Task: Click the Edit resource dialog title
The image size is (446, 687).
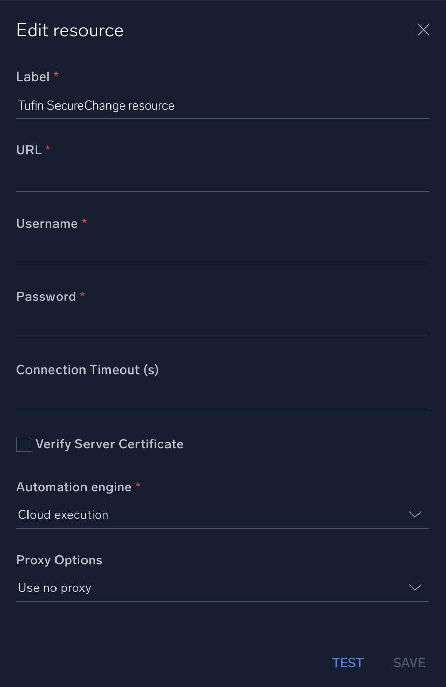Action: (x=70, y=30)
